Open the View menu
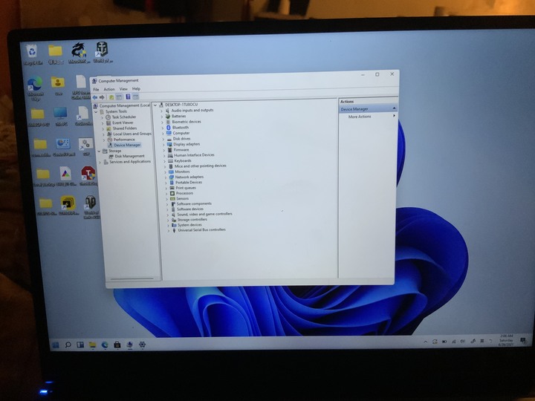The height and width of the screenshot is (401, 535). pos(123,89)
